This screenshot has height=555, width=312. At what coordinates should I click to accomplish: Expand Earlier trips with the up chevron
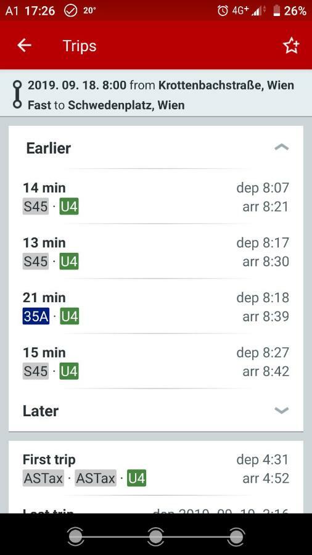coord(282,147)
